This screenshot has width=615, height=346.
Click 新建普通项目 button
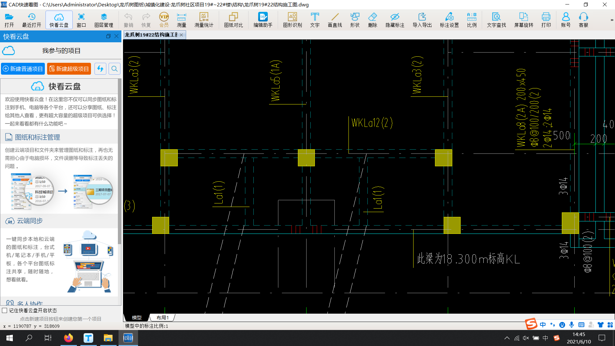[x=23, y=69]
